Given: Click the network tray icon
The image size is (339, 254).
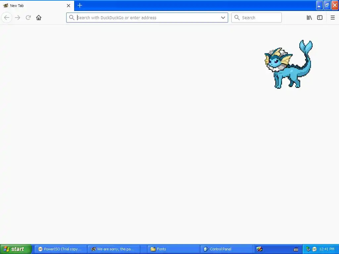Looking at the screenshot, I should click(308, 249).
